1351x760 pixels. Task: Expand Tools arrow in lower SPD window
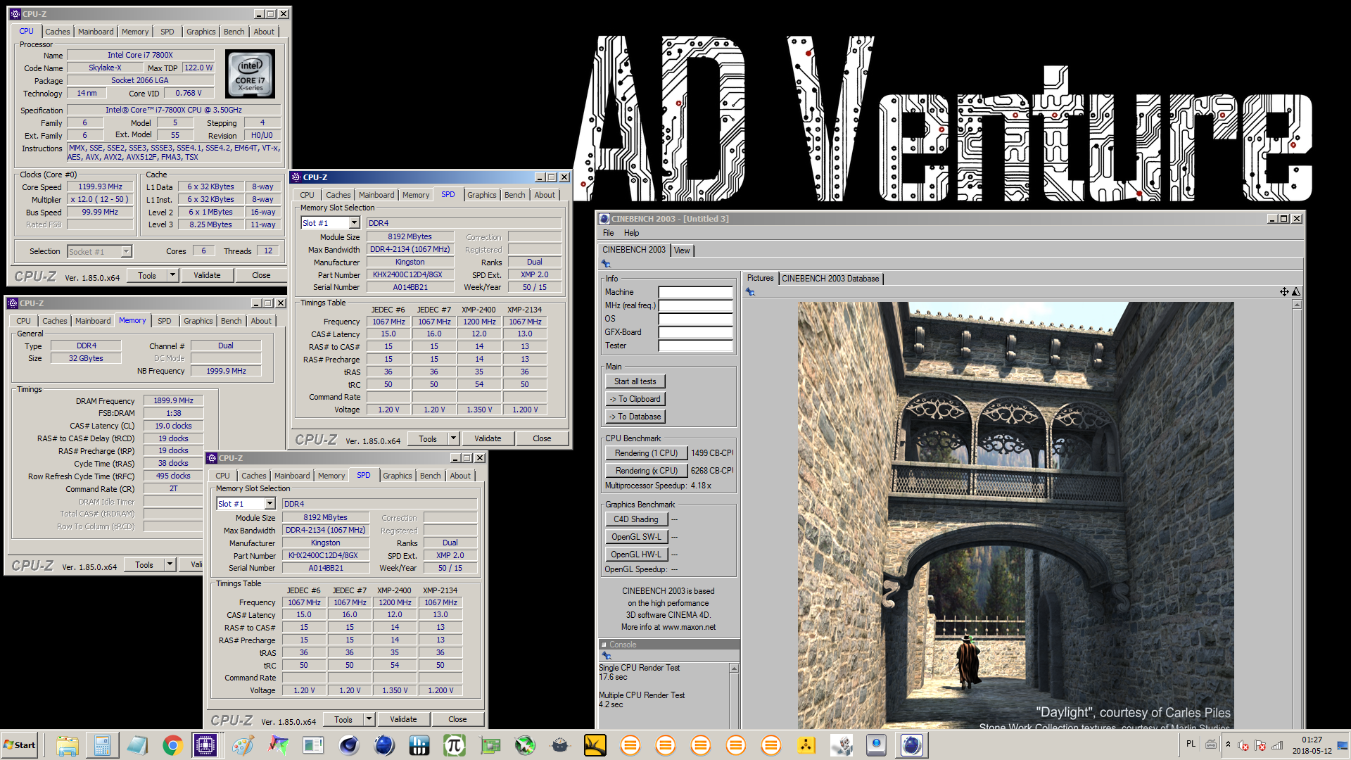(x=369, y=719)
